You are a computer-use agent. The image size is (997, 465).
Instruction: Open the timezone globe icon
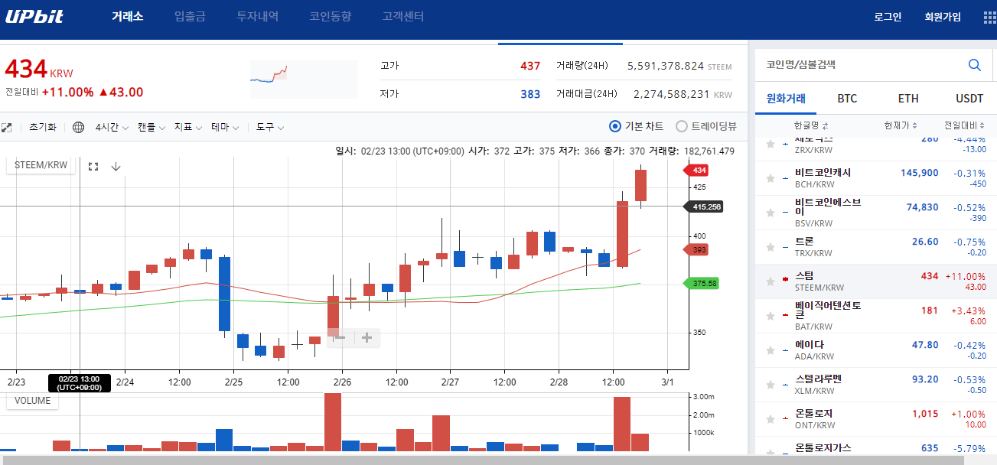click(x=79, y=128)
